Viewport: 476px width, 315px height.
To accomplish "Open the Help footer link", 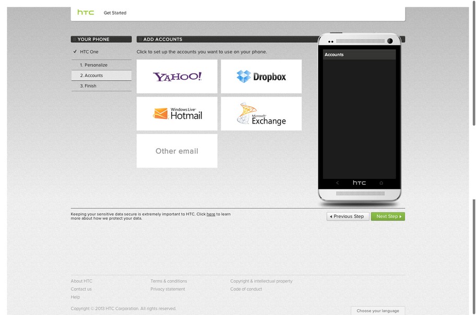I will 75,297.
